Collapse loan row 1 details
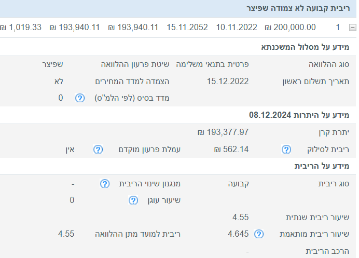359x258 pixels. 353,28
